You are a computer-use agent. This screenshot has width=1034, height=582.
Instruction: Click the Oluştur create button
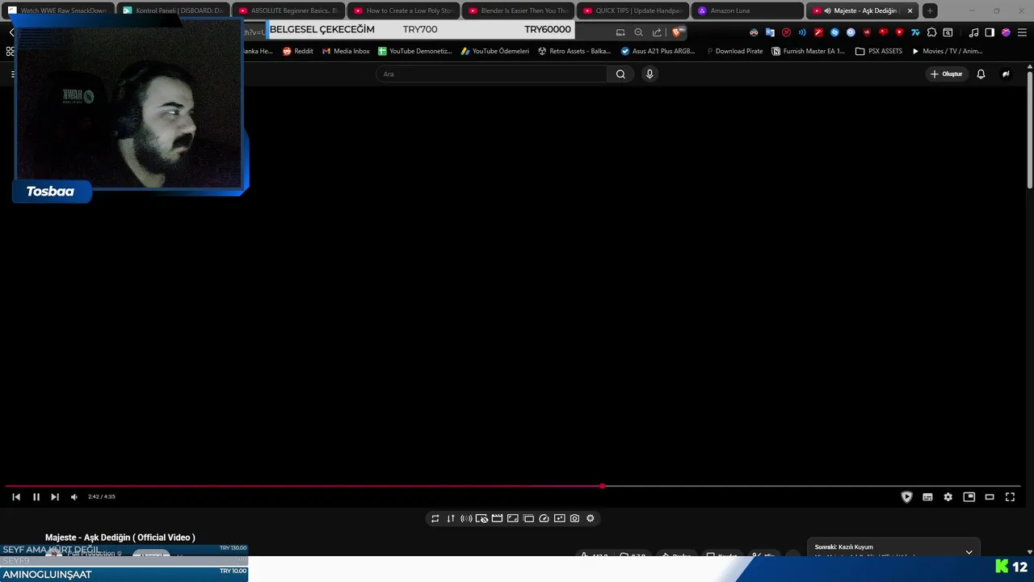(x=947, y=74)
